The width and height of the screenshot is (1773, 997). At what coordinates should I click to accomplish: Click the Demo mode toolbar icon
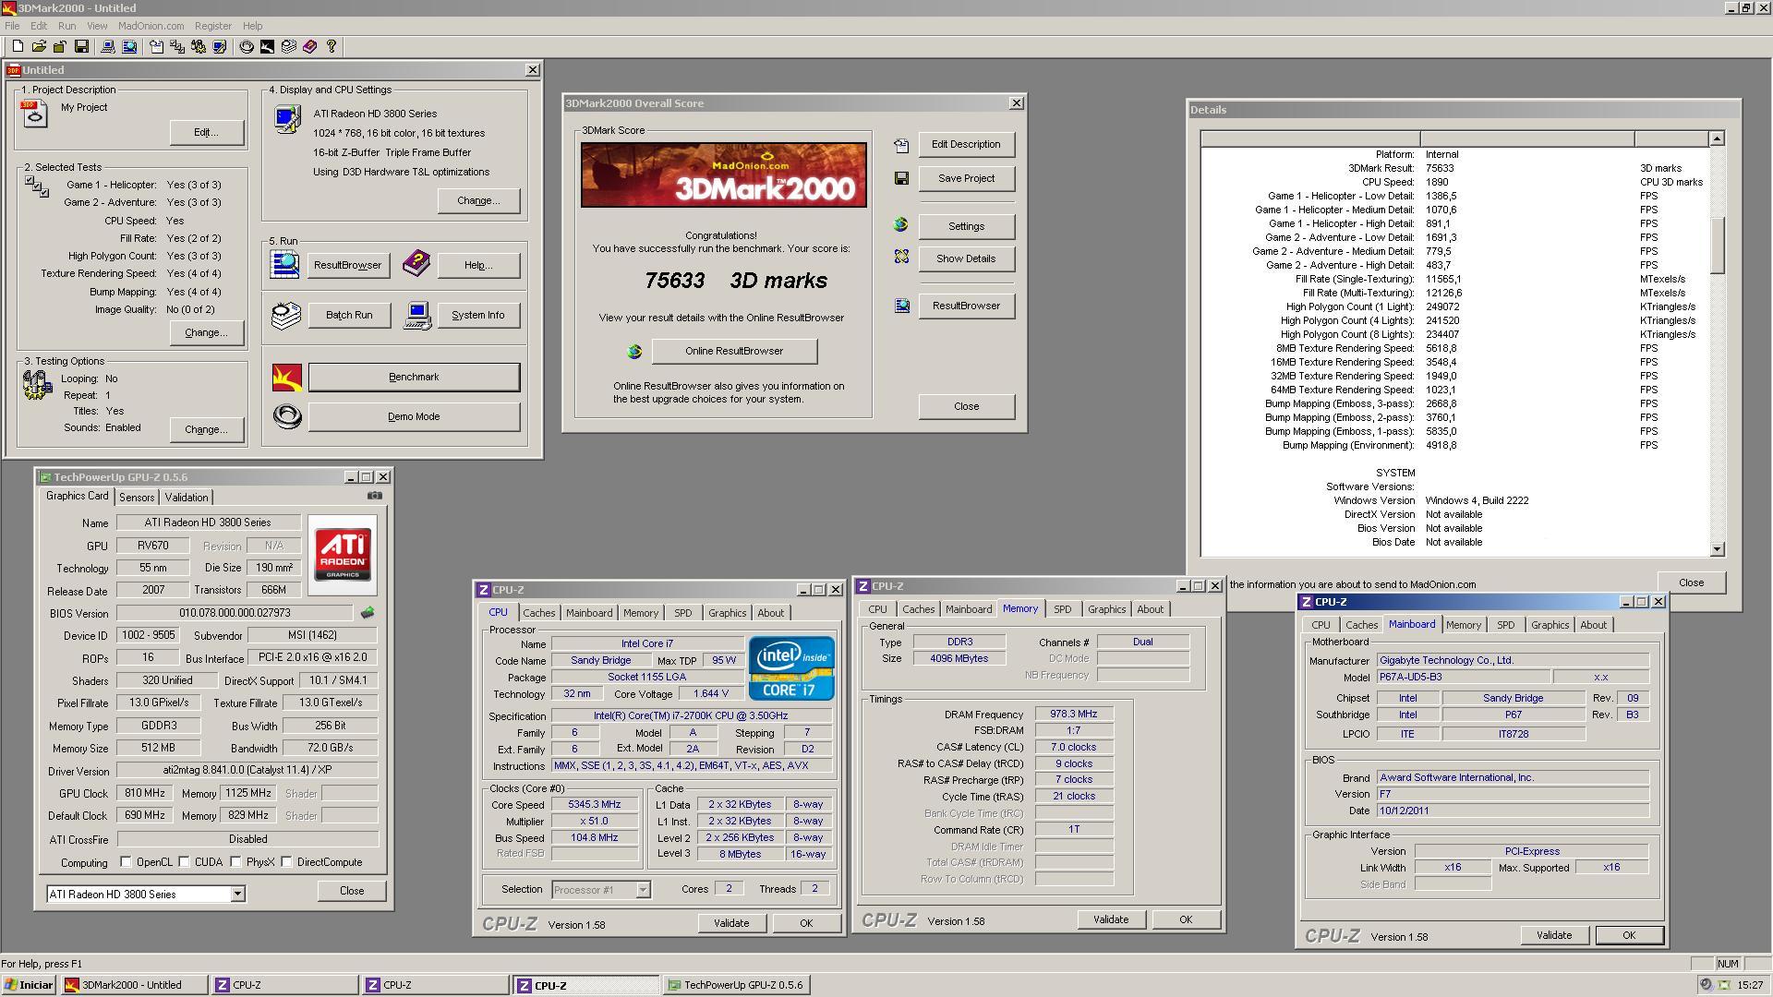click(247, 46)
